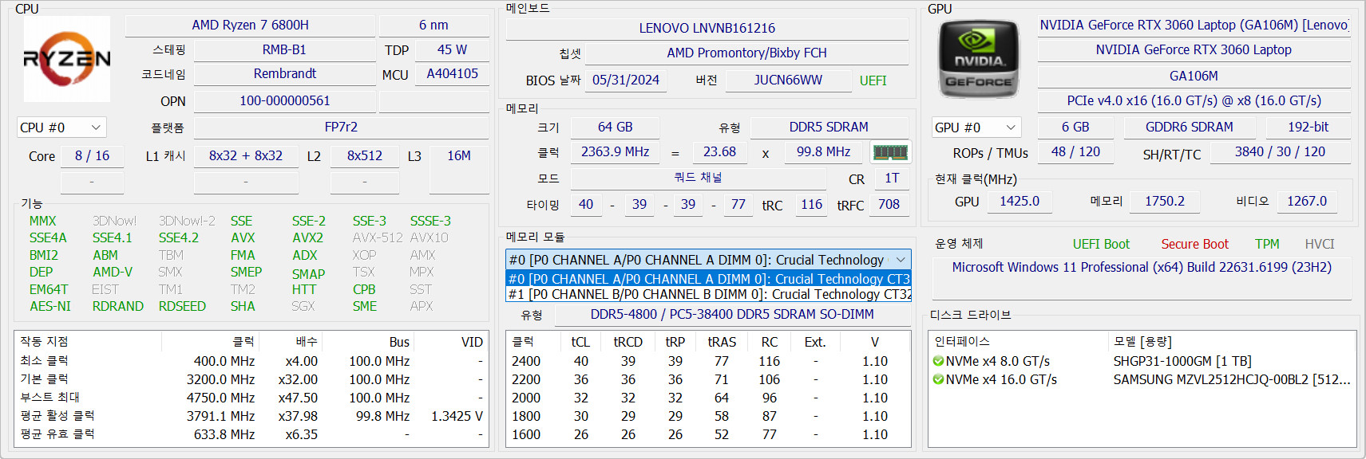Click the memory multiplier 23.68
The image size is (1366, 459).
tap(719, 152)
